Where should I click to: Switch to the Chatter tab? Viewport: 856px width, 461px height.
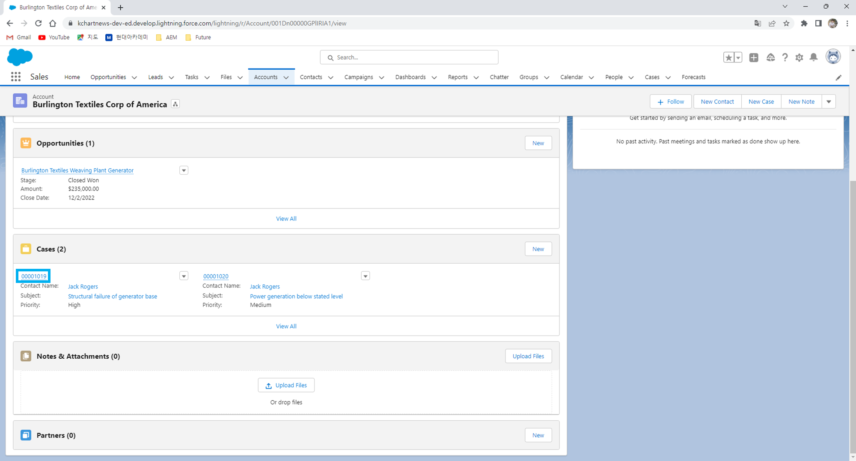point(499,77)
